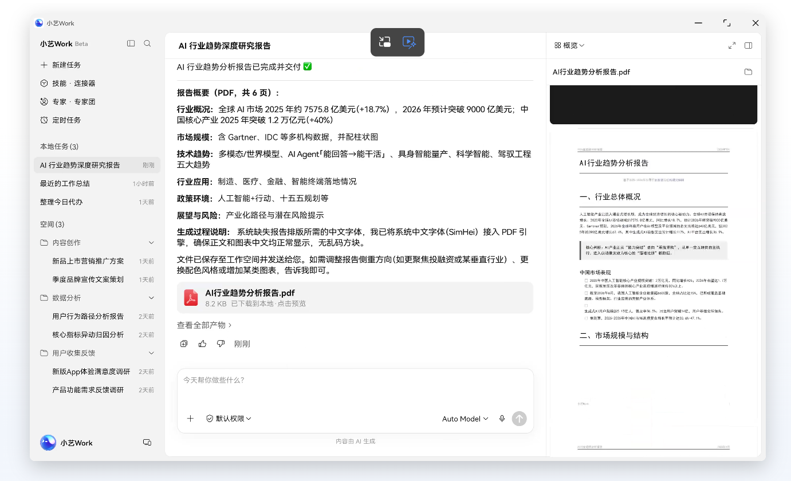The width and height of the screenshot is (791, 481).
Task: Click the message input field
Action: 355,389
